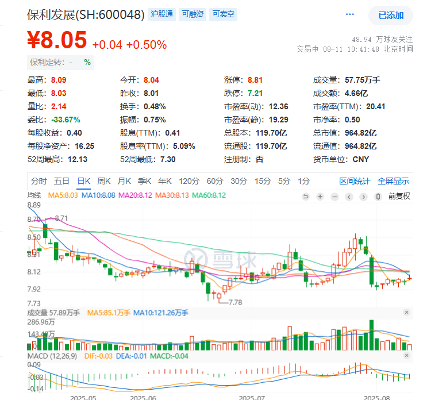This screenshot has height=400, width=423.
Task: Click the 7.78 low marker on chart
Action: coord(235,302)
